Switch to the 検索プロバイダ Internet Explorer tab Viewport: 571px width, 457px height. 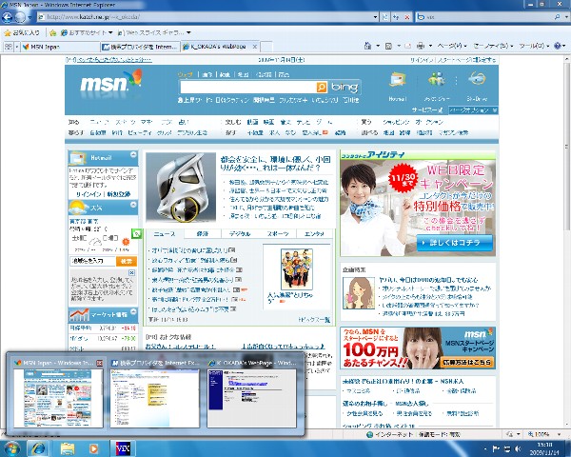[140, 47]
